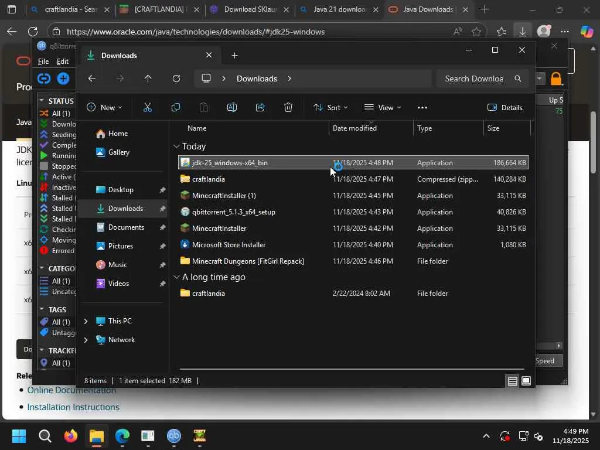Click the Edge favorites star icon
Screen dimensions: 600x450
[476, 32]
